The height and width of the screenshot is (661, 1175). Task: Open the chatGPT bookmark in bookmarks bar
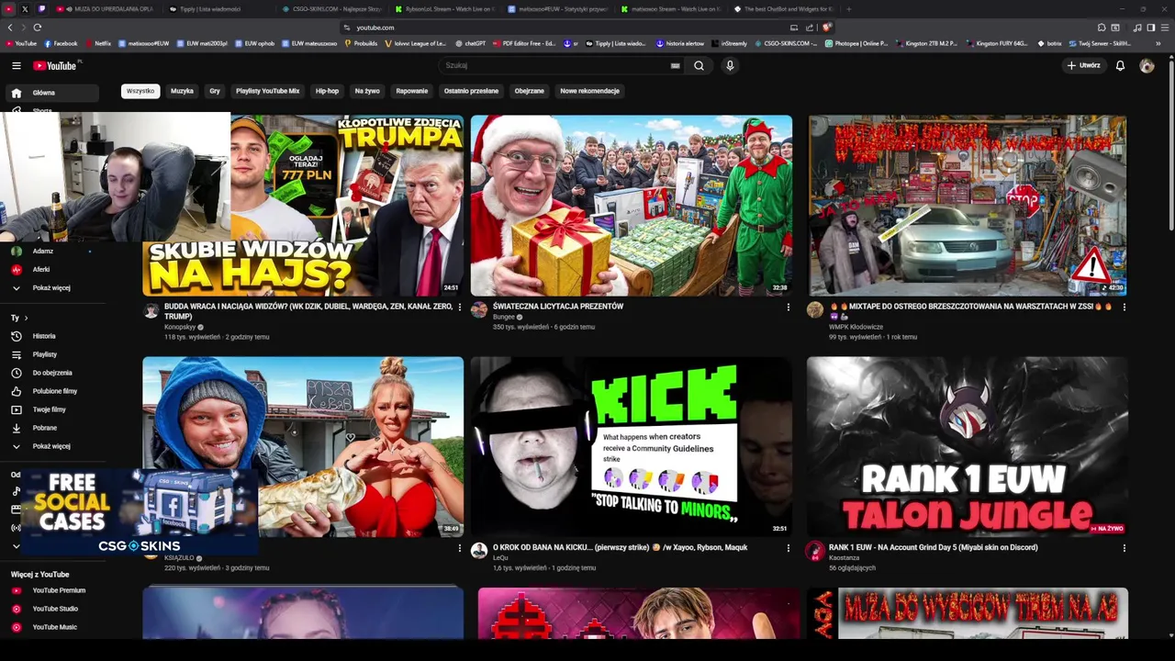click(x=471, y=43)
